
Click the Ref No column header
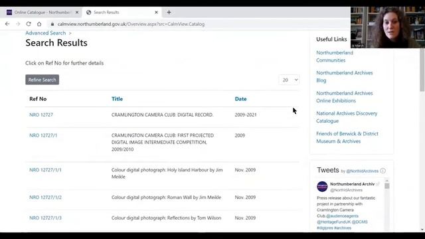(38, 99)
